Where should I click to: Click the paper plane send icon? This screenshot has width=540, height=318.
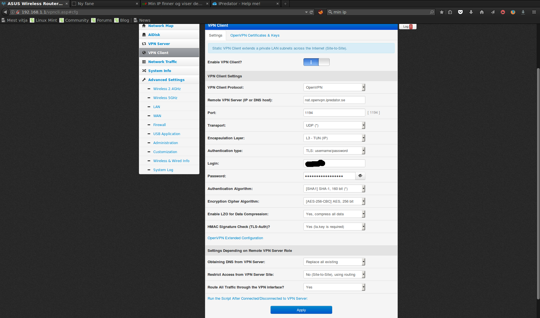(492, 12)
